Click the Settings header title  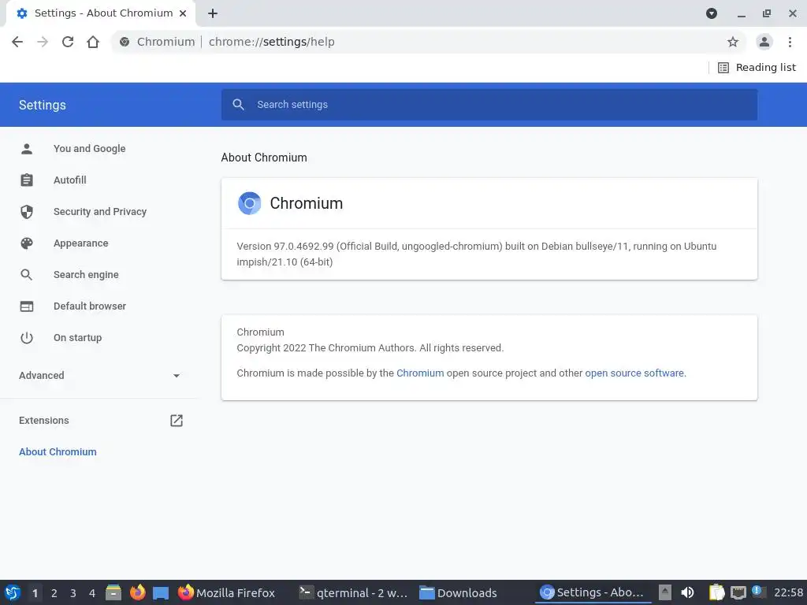click(43, 105)
